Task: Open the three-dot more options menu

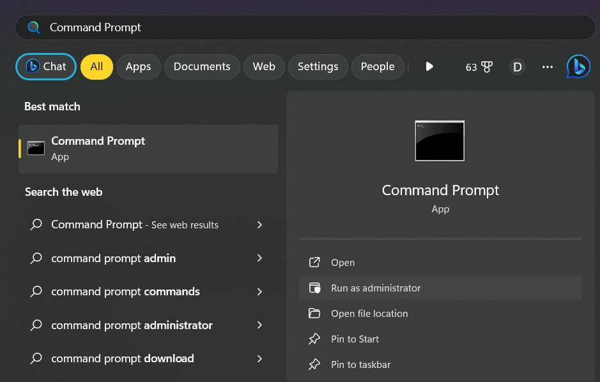Action: [x=547, y=67]
